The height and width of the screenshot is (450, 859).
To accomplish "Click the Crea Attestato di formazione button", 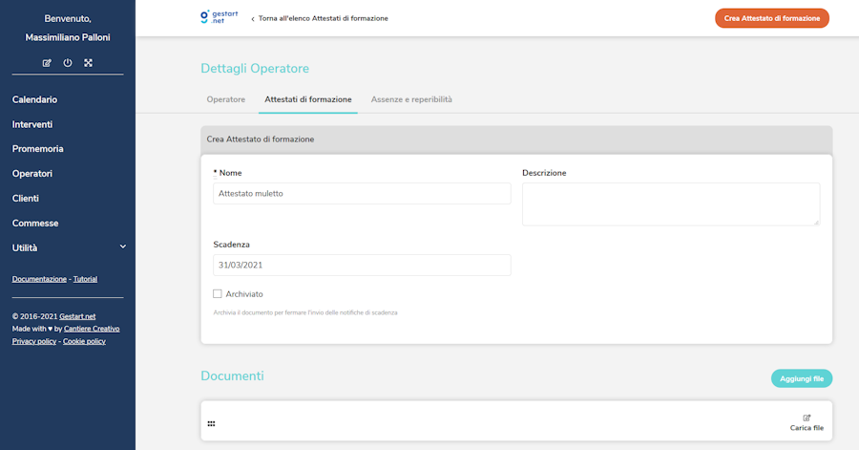I will 771,18.
